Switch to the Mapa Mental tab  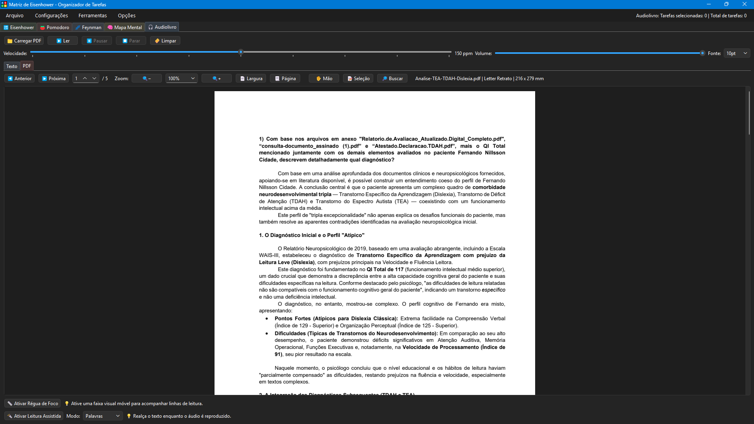point(125,28)
